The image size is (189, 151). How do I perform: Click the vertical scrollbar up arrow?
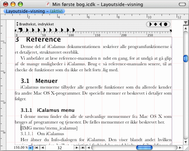pos(185,29)
